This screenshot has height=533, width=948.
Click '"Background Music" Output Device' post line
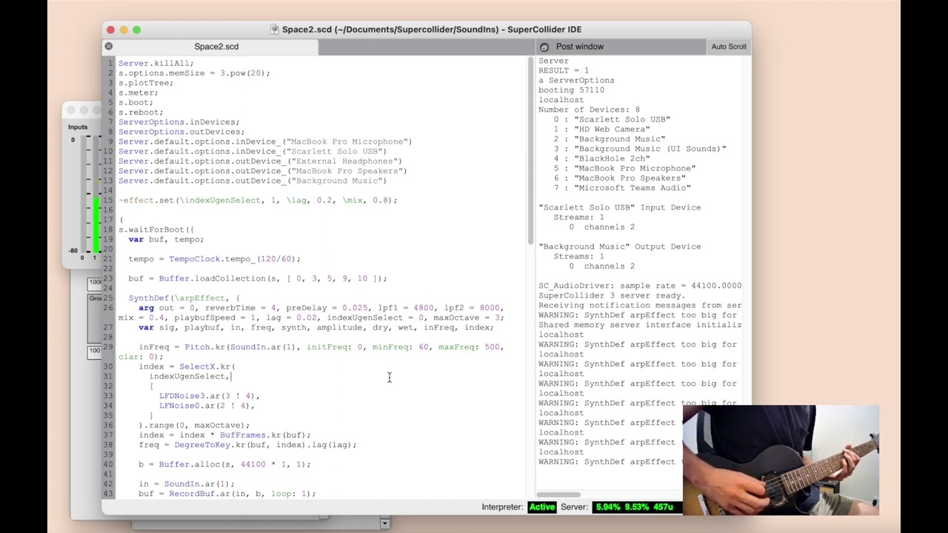pyautogui.click(x=619, y=247)
